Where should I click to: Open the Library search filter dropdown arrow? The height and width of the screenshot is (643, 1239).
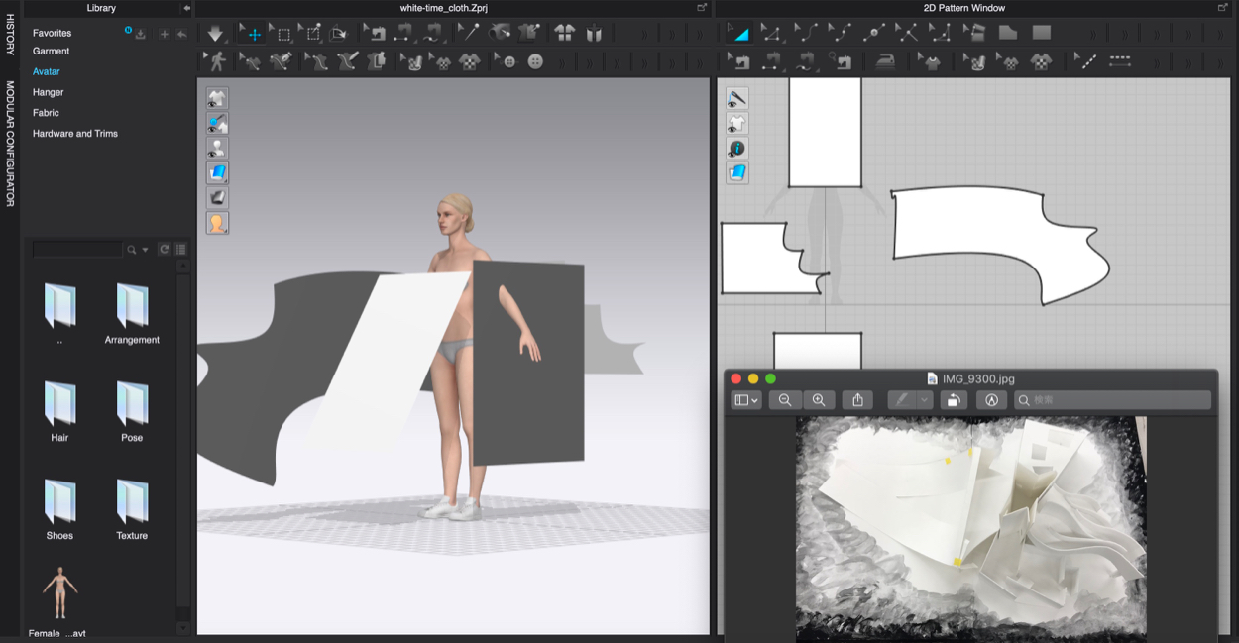[x=146, y=250]
